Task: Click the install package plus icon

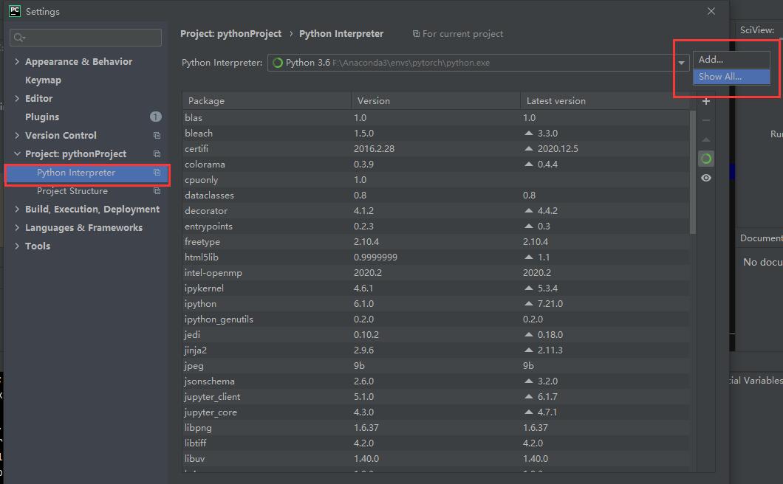Action: point(705,101)
